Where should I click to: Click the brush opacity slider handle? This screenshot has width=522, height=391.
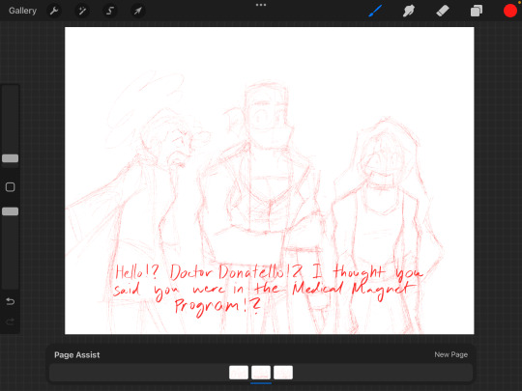click(10, 211)
